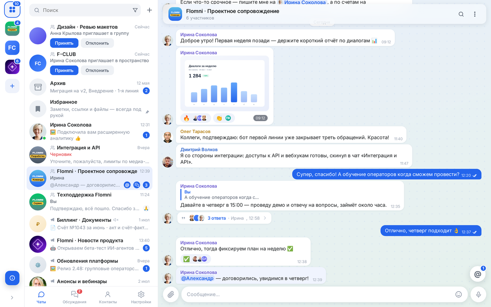Open the purple star workspace icon

(12, 67)
